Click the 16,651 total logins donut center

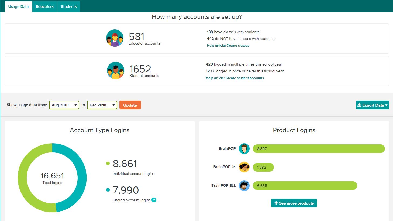(x=52, y=178)
